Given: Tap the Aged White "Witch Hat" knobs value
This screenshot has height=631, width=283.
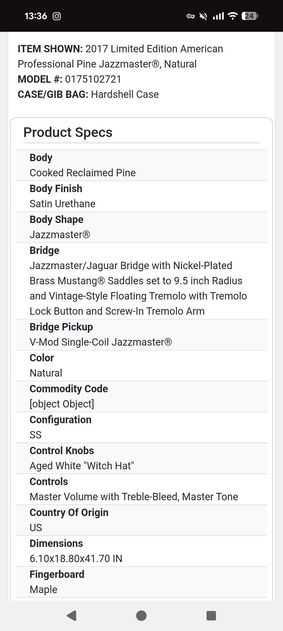Looking at the screenshot, I should pos(82,466).
